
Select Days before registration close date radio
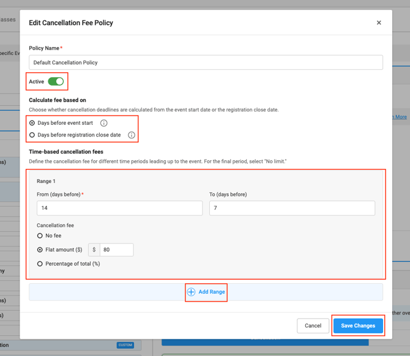click(32, 135)
